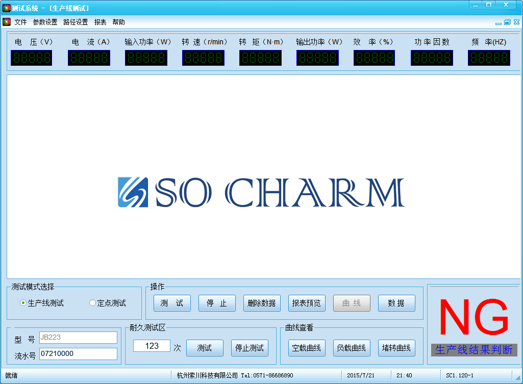The image size is (523, 384).
Task: Open 报表预览 report preview
Action: [307, 303]
